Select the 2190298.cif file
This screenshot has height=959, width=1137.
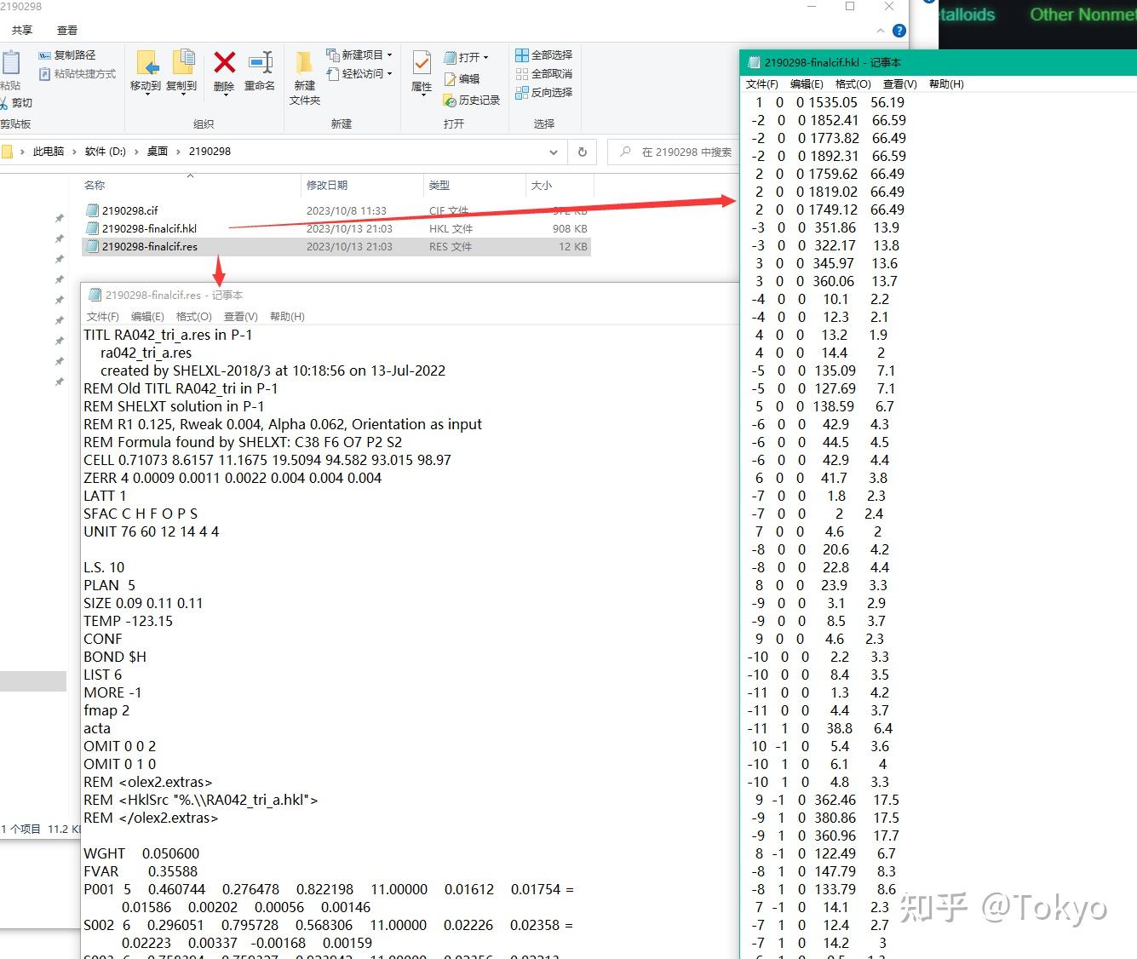(129, 210)
